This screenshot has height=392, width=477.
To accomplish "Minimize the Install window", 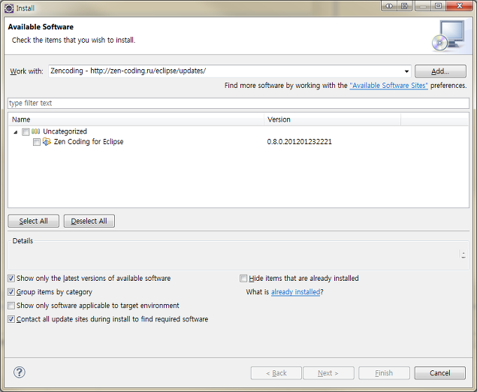I will click(422, 6).
